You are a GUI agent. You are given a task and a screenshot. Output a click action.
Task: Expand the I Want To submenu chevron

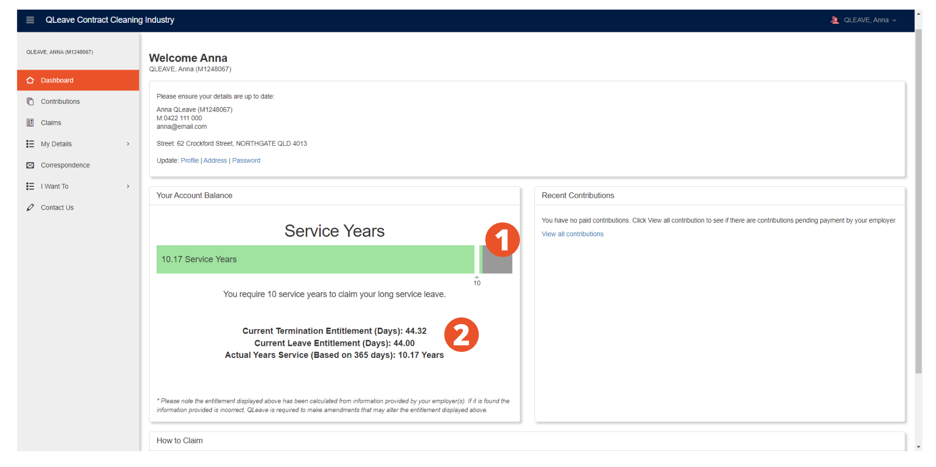128,186
